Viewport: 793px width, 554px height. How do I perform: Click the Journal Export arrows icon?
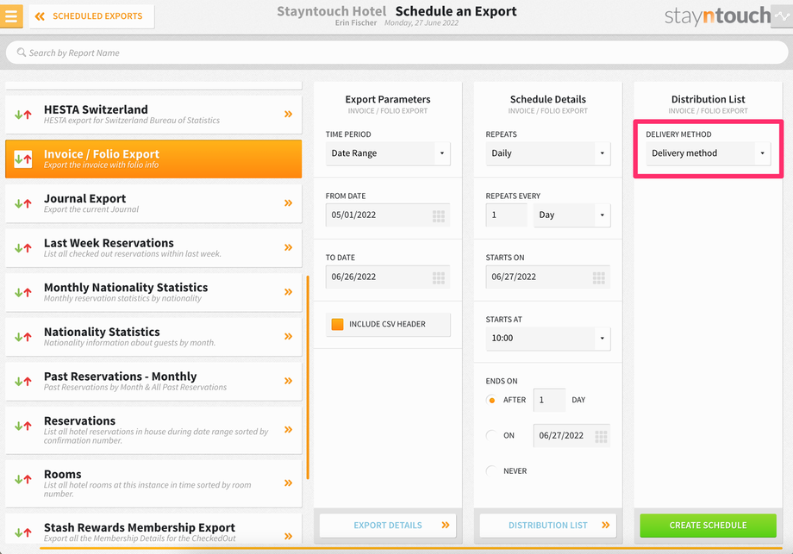(x=23, y=203)
